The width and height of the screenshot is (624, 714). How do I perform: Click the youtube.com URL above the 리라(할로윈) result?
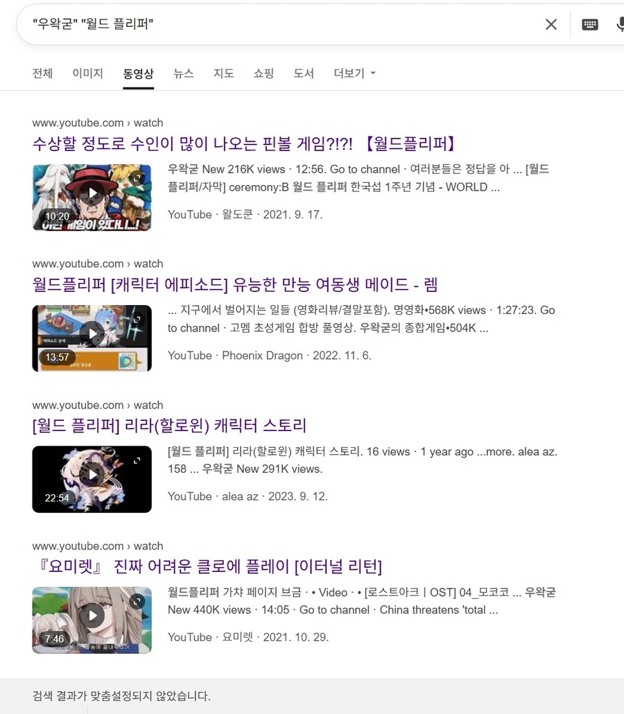[98, 405]
